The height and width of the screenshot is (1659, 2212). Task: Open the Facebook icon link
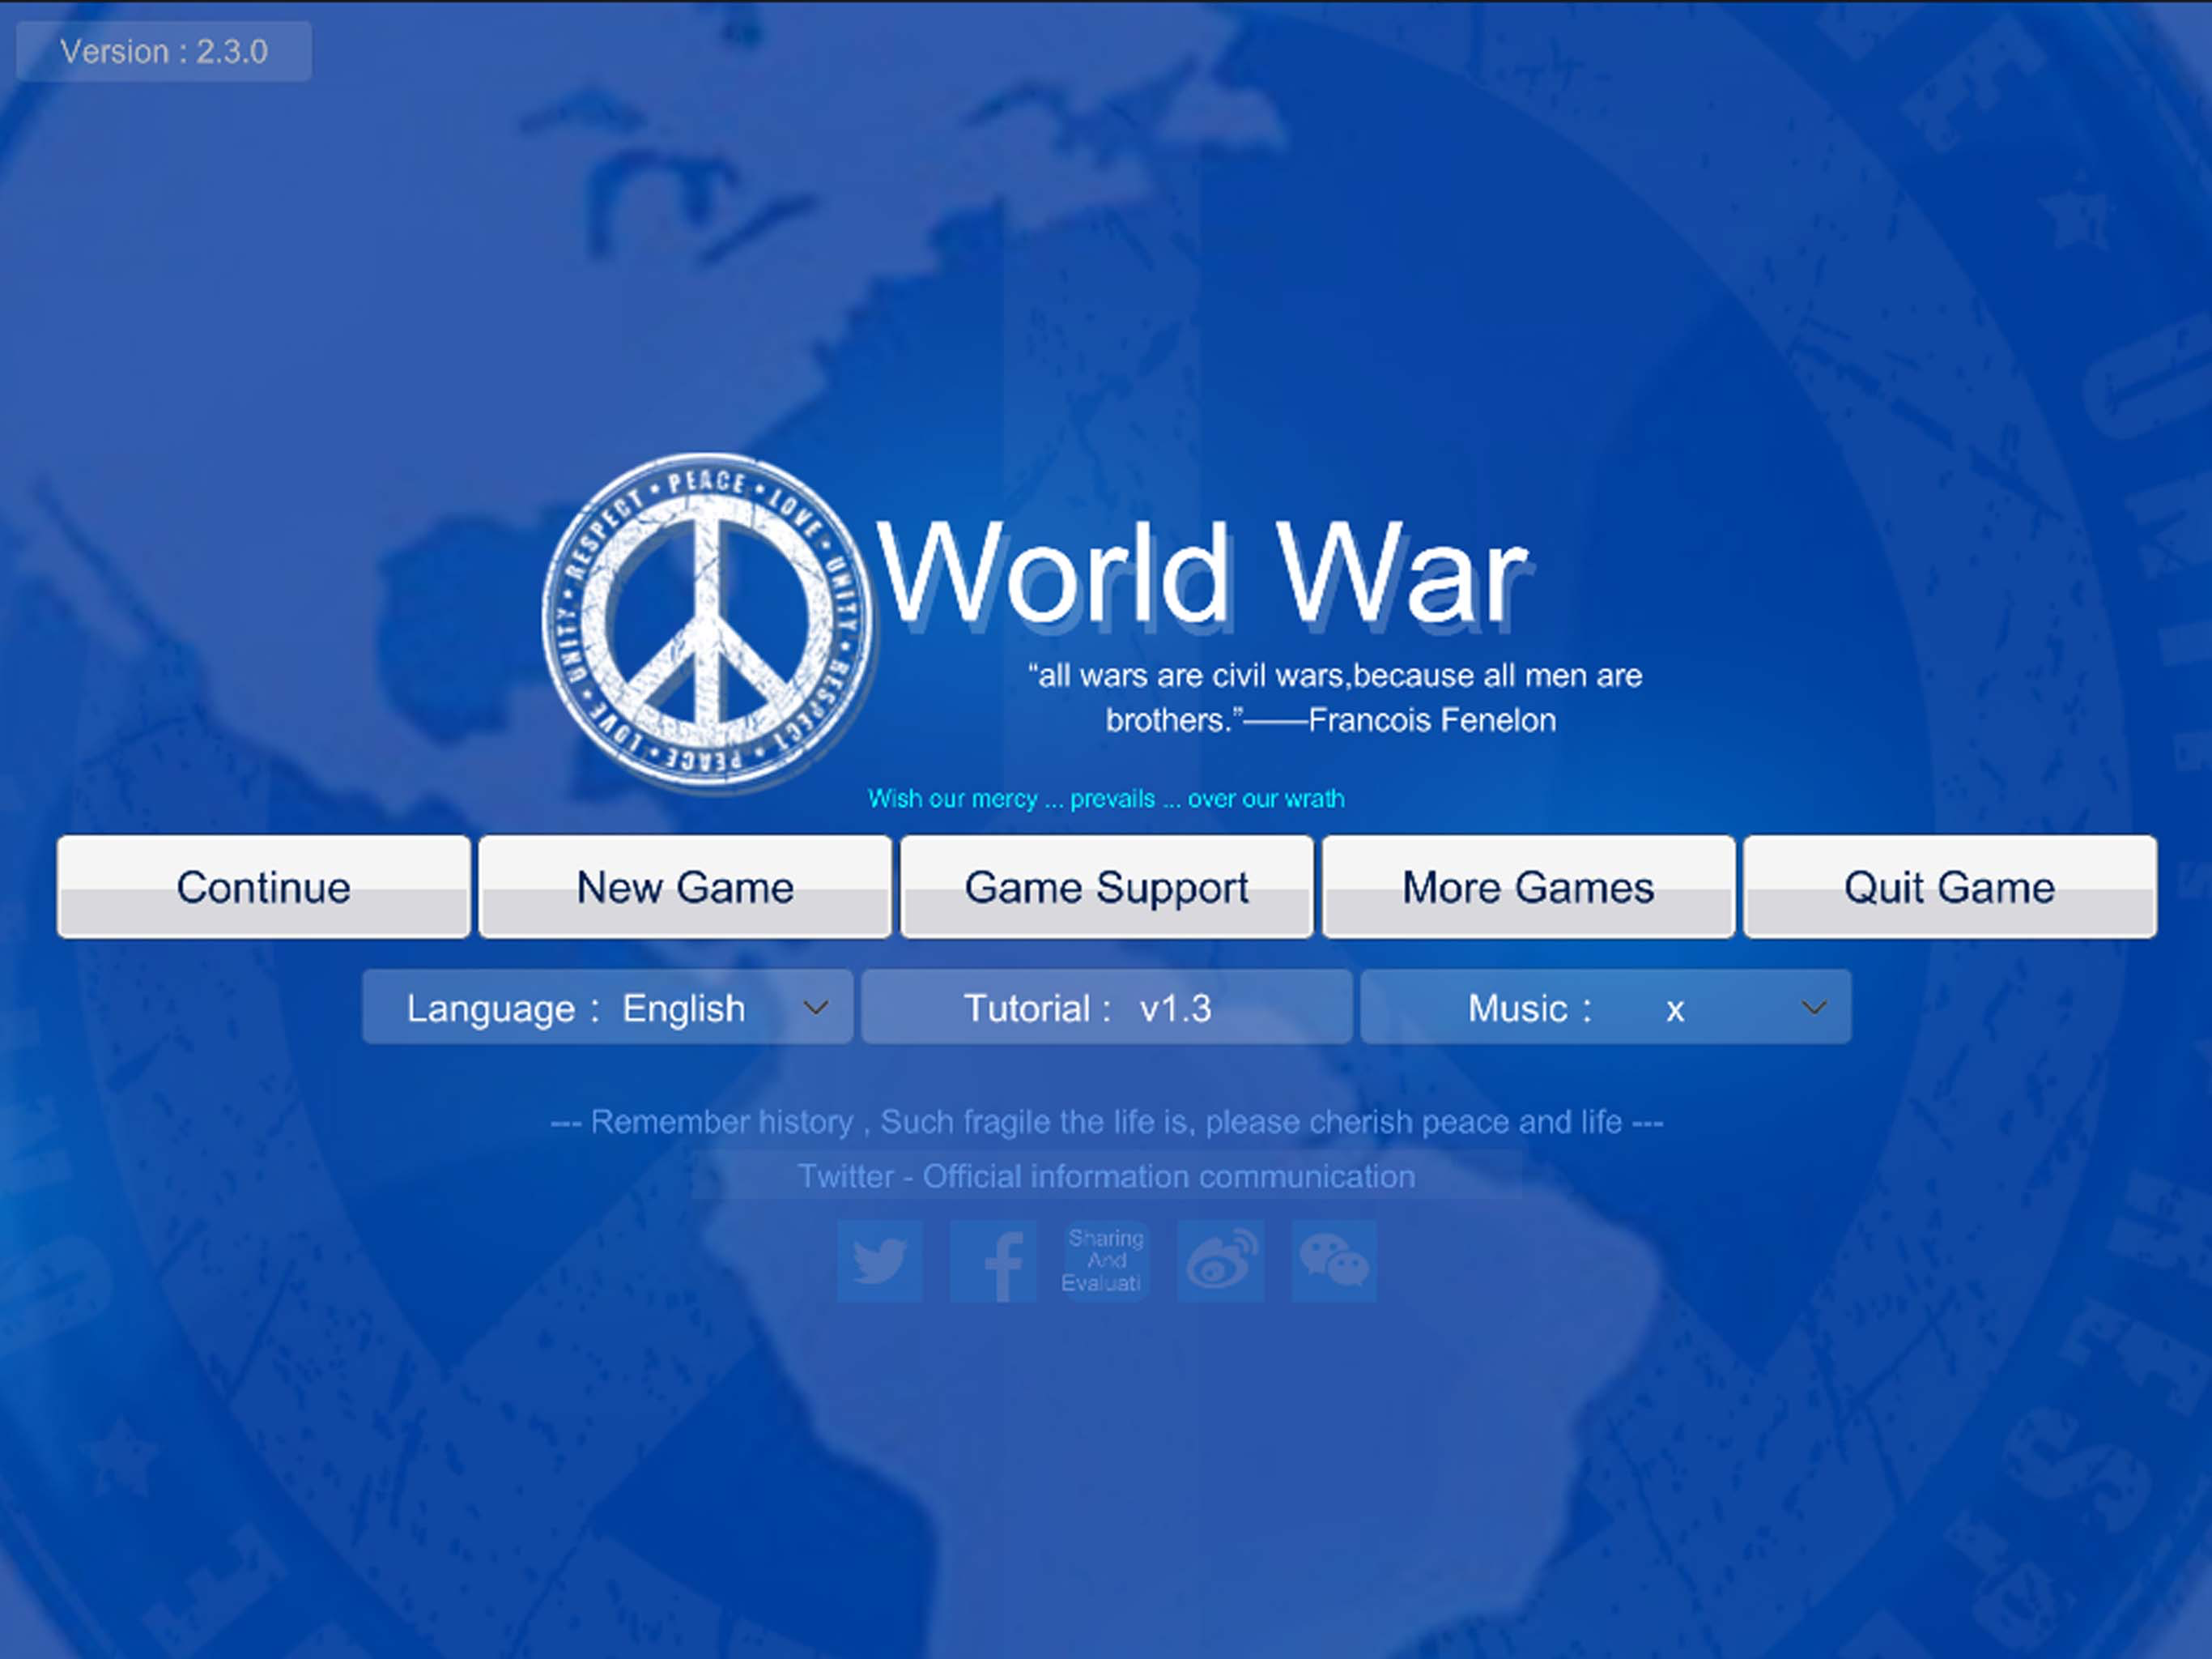point(992,1260)
